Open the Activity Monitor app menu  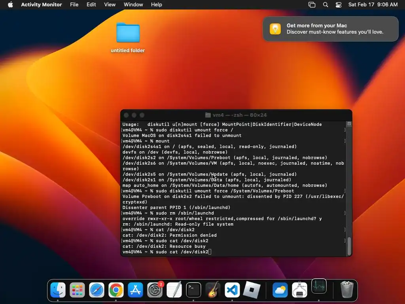click(x=41, y=4)
